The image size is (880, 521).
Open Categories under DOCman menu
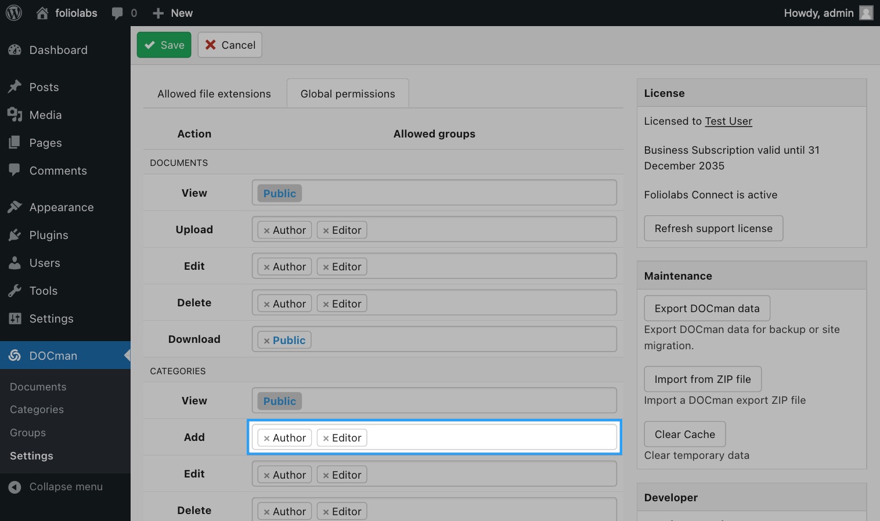point(37,410)
